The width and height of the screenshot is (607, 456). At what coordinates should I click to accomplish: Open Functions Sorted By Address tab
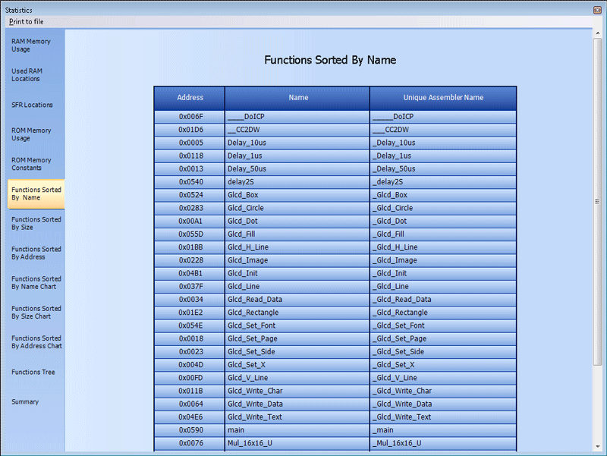pos(36,253)
